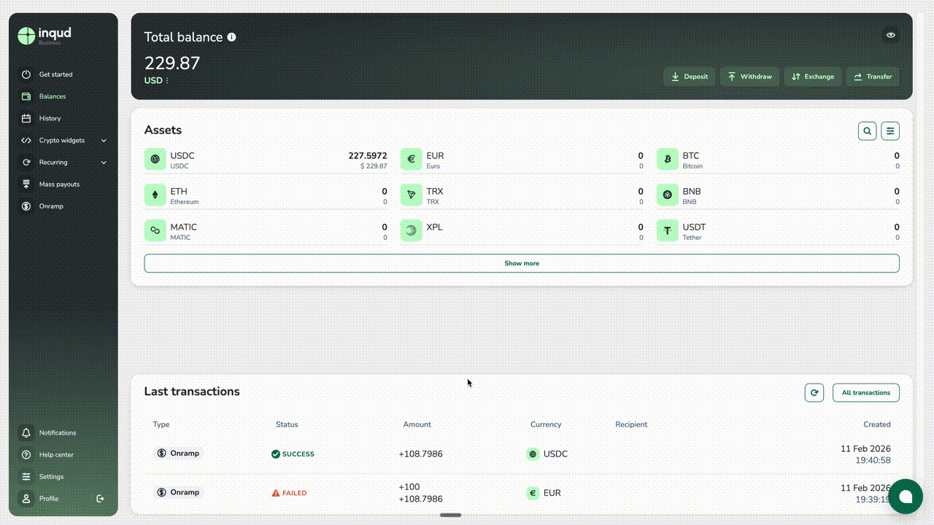
Task: Open the assets search icon
Action: pos(867,131)
